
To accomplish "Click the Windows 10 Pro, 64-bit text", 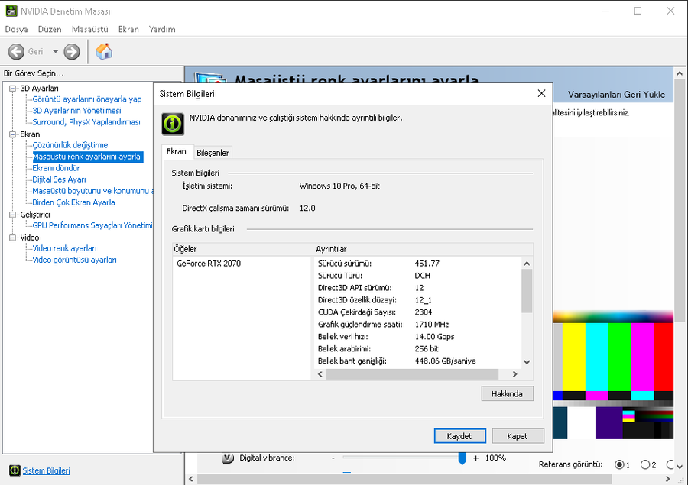I will [x=339, y=186].
